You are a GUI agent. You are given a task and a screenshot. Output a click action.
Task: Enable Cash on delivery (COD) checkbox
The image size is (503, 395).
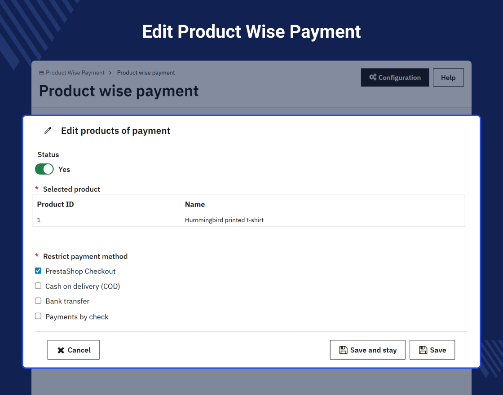point(38,285)
